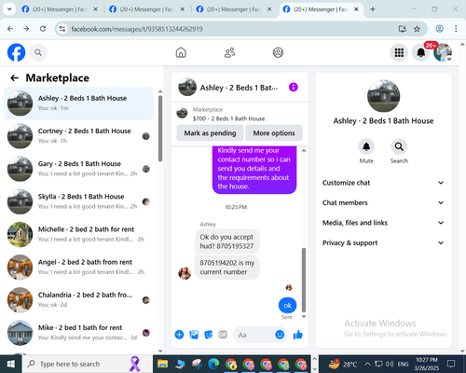Open Cortney 2 Beds 1 Bath House chat
466x373 pixels.
78,136
